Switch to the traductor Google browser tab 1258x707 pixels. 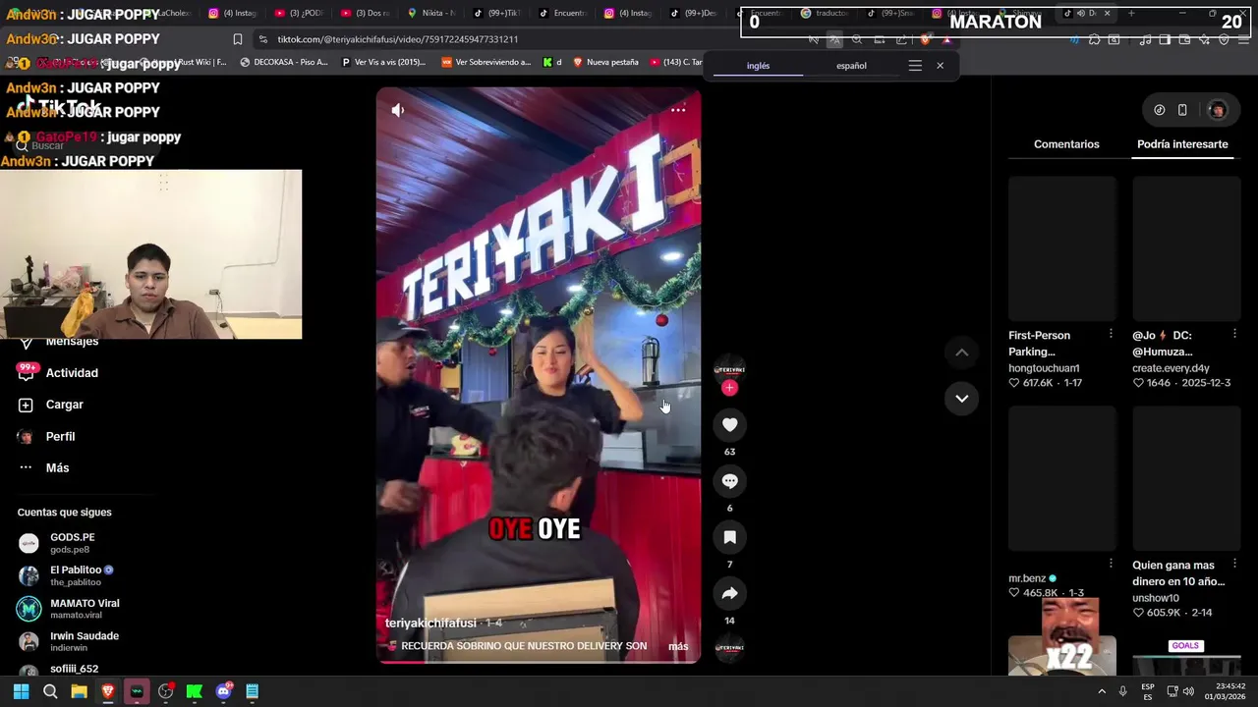[826, 13]
